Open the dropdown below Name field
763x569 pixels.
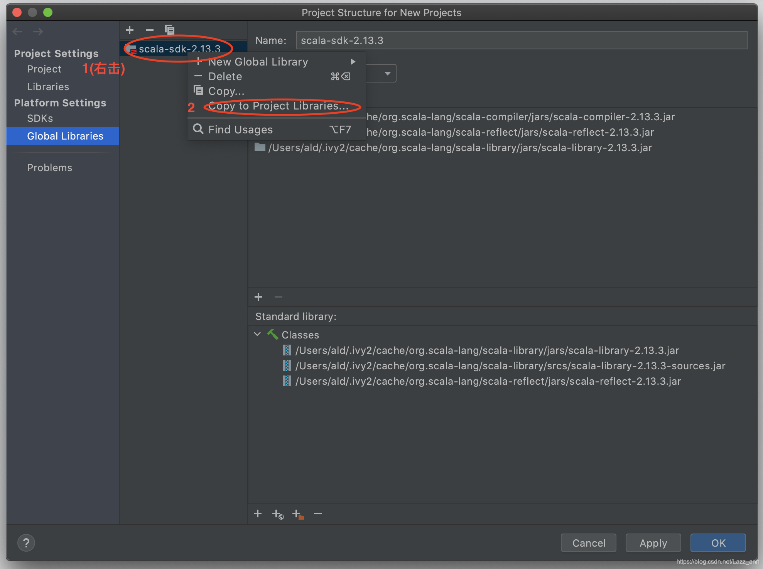coord(387,73)
